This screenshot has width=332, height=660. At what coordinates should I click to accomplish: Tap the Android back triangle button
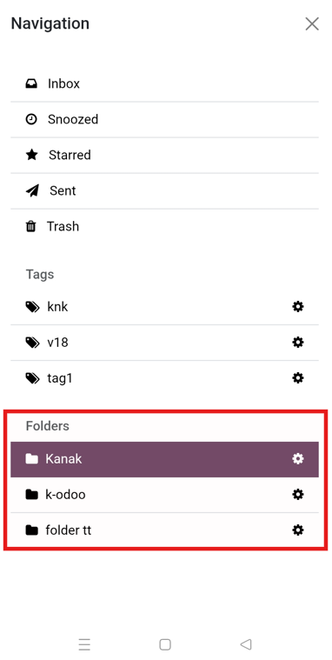click(246, 644)
